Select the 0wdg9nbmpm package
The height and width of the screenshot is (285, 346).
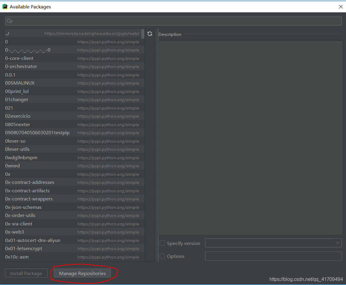(x=74, y=158)
